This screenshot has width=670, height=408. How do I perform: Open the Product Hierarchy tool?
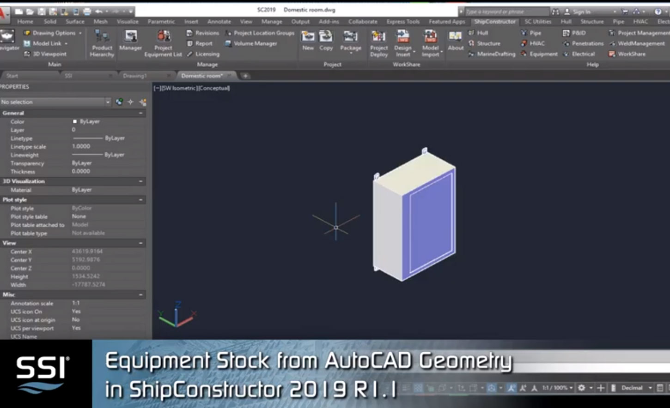pyautogui.click(x=102, y=42)
